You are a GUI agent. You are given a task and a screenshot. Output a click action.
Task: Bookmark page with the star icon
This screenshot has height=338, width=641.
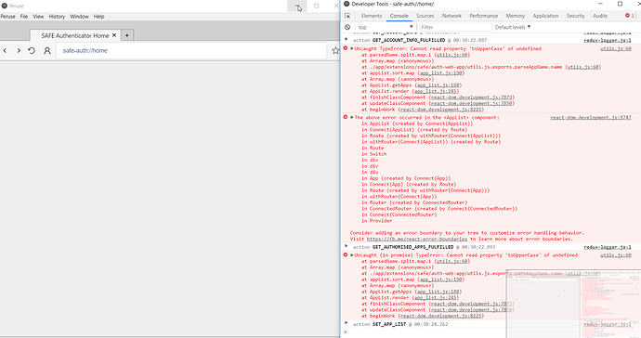(x=335, y=51)
